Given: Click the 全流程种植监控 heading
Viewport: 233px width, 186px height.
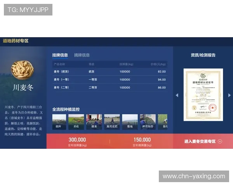Looking at the screenshot, I should 66,109.
